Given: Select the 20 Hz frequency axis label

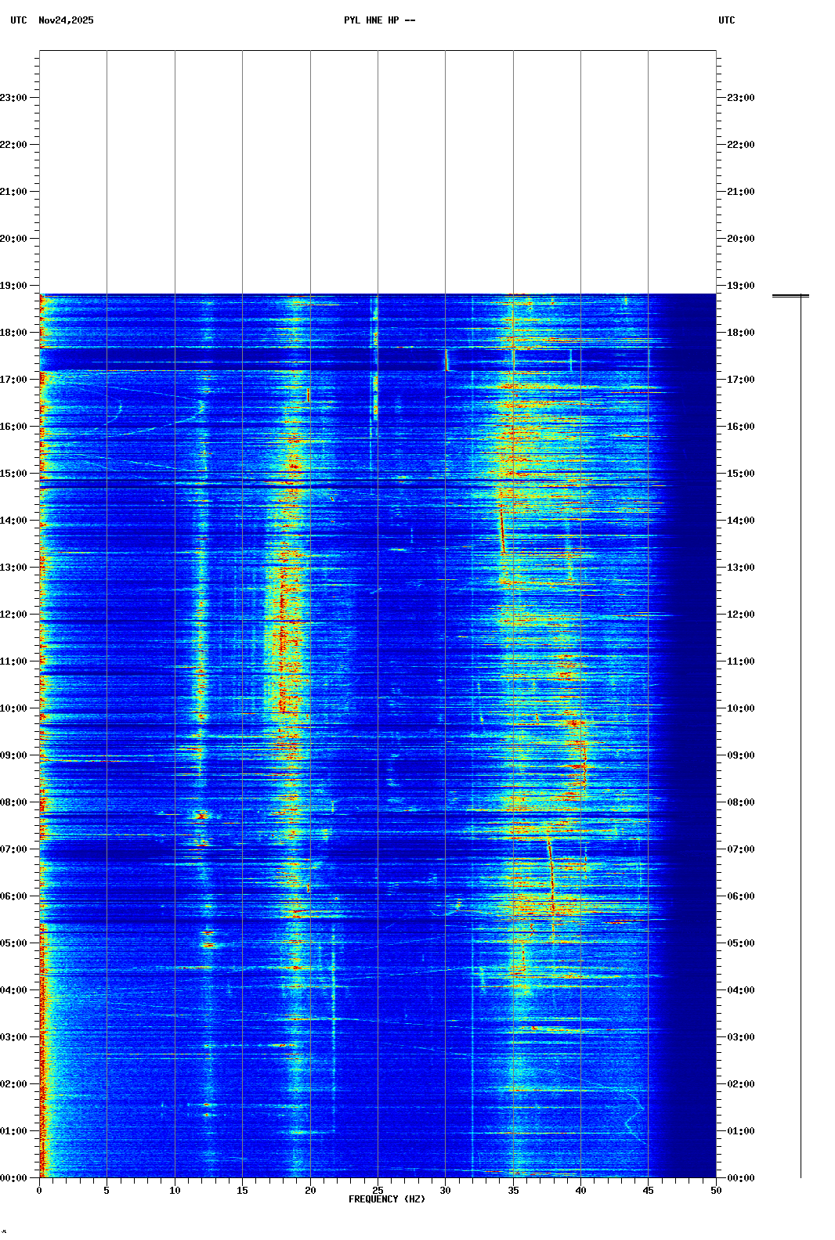Looking at the screenshot, I should [310, 1191].
